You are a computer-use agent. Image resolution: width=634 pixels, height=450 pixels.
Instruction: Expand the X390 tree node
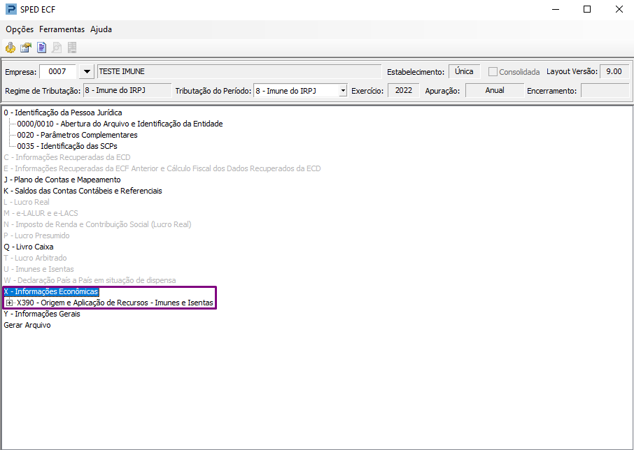pyautogui.click(x=9, y=303)
